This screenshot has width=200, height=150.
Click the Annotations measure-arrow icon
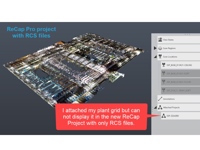[x=160, y=99]
